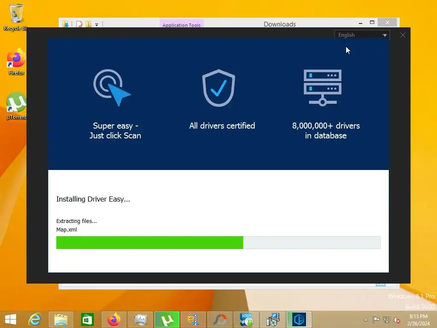Viewport: 437px width, 328px height.
Task: Open the taskbar clock and date
Action: (418, 320)
